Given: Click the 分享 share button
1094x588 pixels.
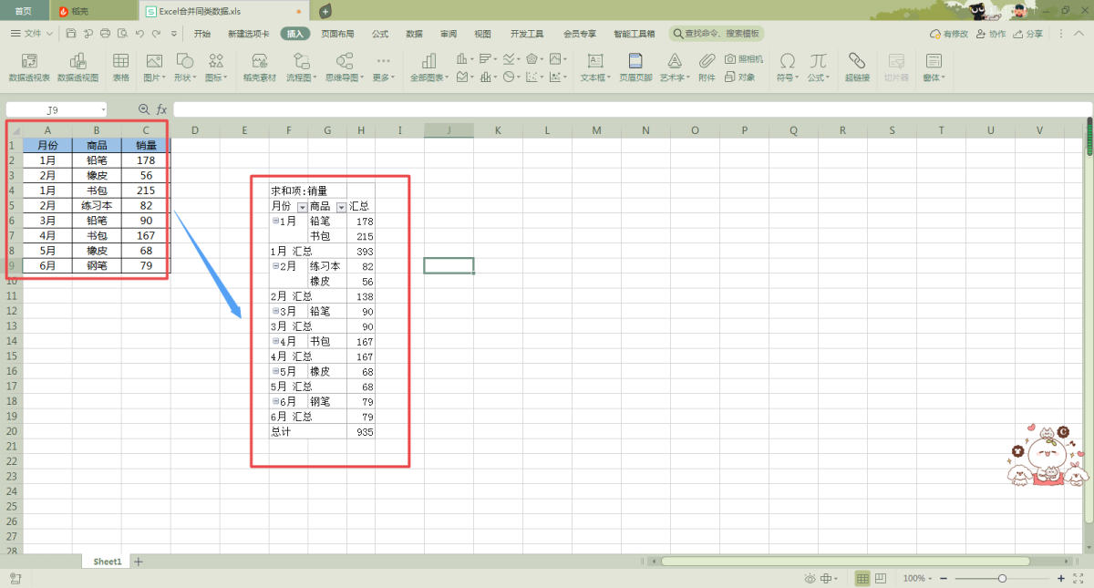Looking at the screenshot, I should pos(1028,34).
